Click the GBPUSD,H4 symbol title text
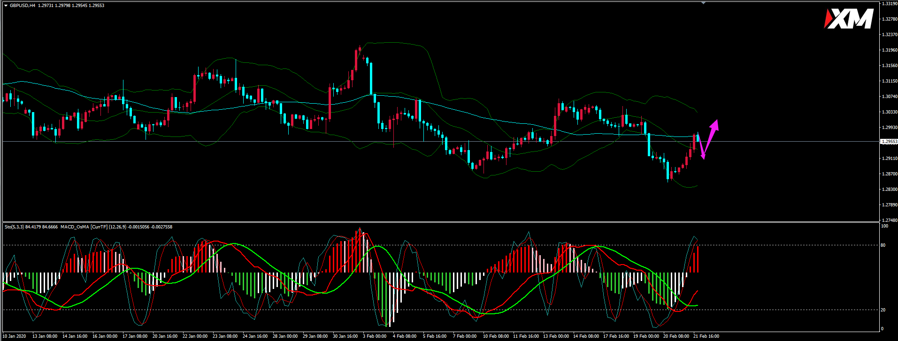The width and height of the screenshot is (898, 341). pos(23,6)
